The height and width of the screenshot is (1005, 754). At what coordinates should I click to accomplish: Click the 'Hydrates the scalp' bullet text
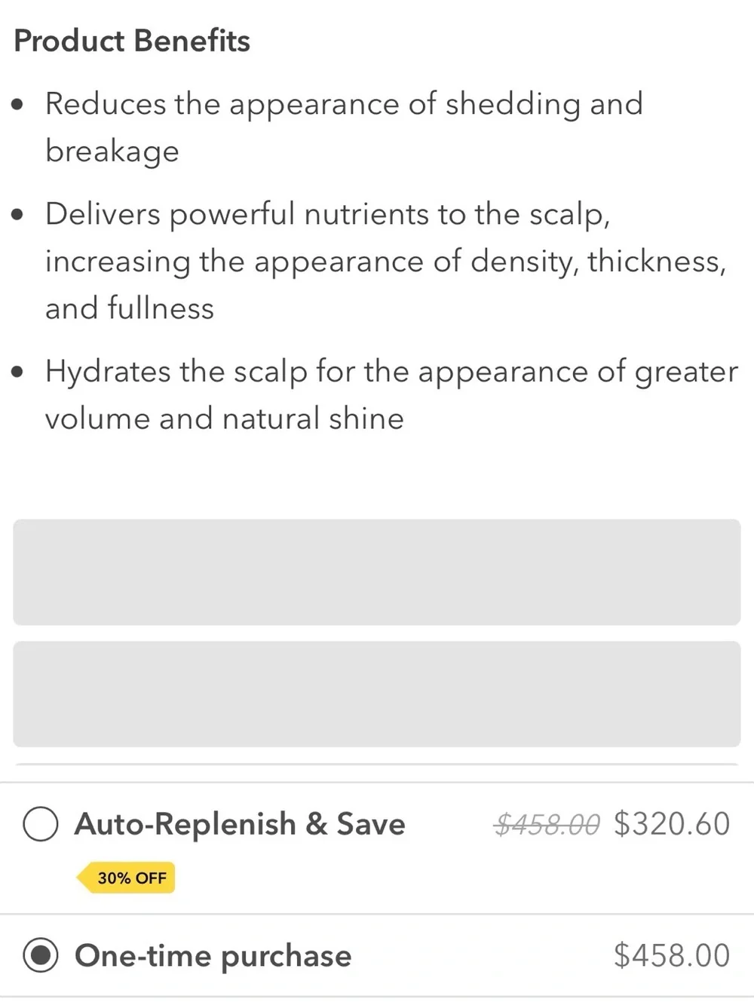[x=176, y=372]
